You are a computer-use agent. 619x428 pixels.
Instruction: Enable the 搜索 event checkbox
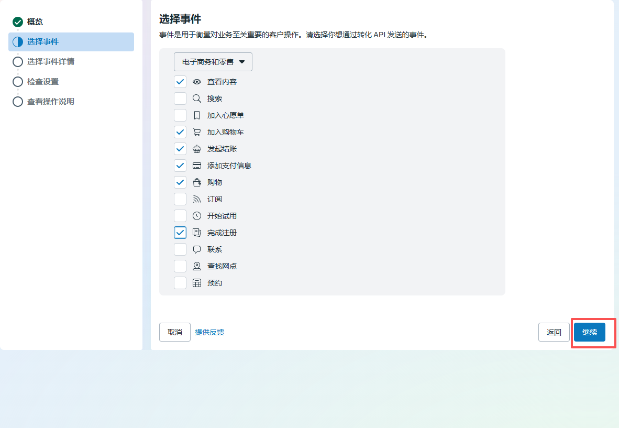tap(180, 98)
